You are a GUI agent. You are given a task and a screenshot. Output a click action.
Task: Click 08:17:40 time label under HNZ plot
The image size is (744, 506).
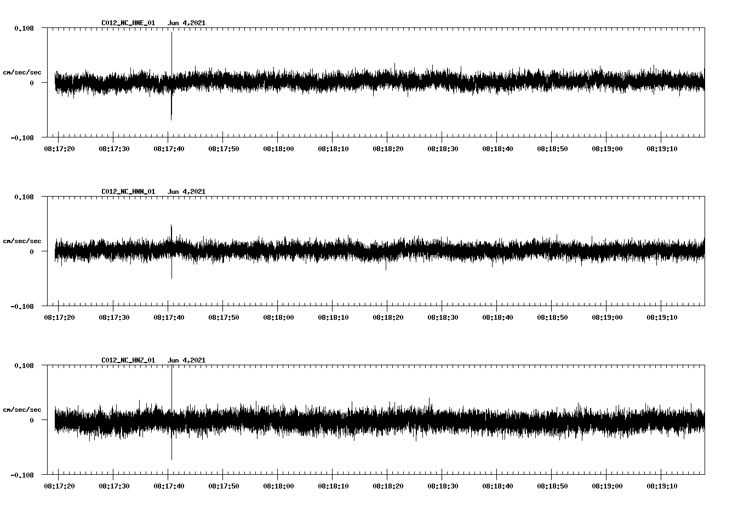(169, 486)
